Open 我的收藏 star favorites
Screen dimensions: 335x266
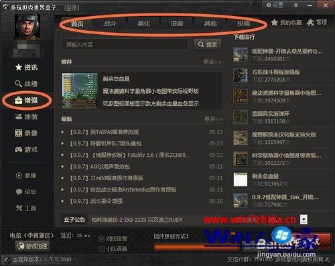(x=287, y=22)
